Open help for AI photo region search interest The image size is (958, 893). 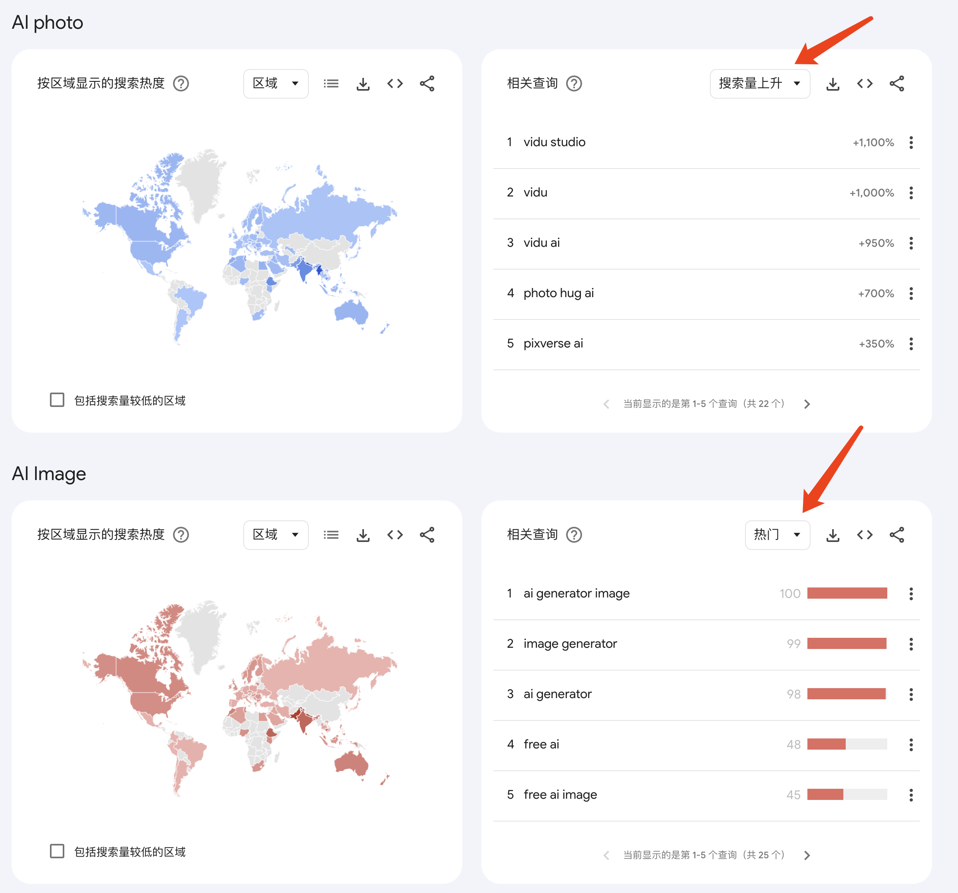point(181,84)
